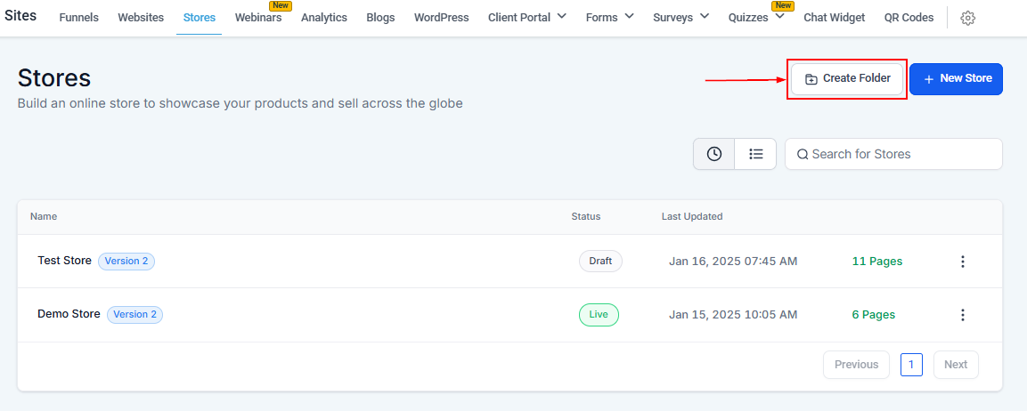Click the Create Folder button
1027x411 pixels.
(847, 78)
